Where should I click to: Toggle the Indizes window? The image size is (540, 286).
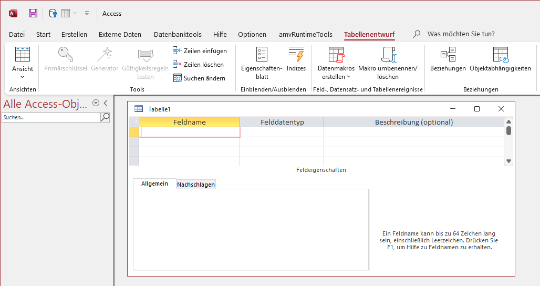[x=296, y=59]
